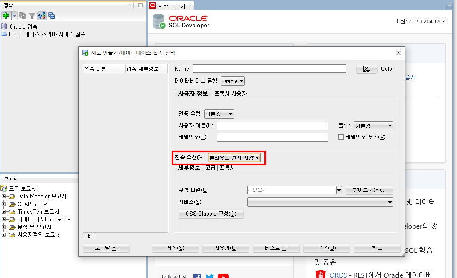Select the 프록시 tab under 접속 유형
This screenshot has height=278, width=457.
[x=227, y=168]
